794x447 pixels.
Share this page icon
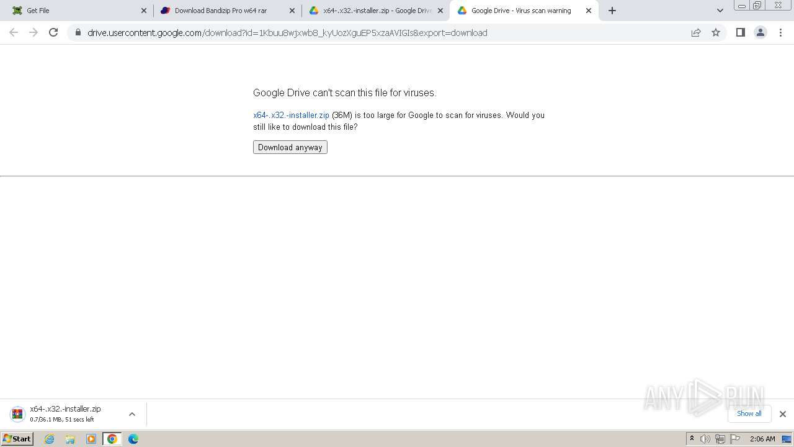[696, 32]
